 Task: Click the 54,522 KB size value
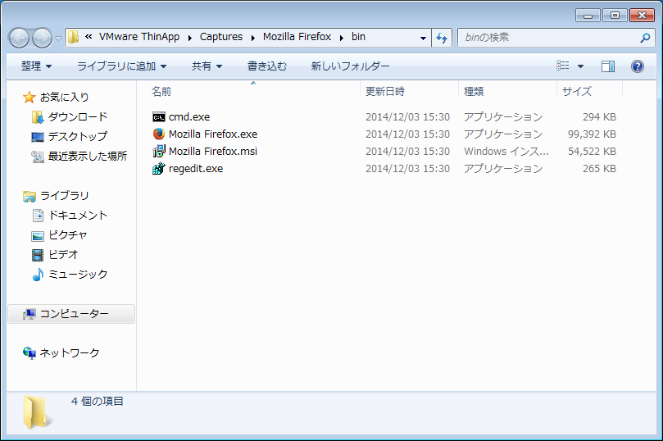(592, 152)
